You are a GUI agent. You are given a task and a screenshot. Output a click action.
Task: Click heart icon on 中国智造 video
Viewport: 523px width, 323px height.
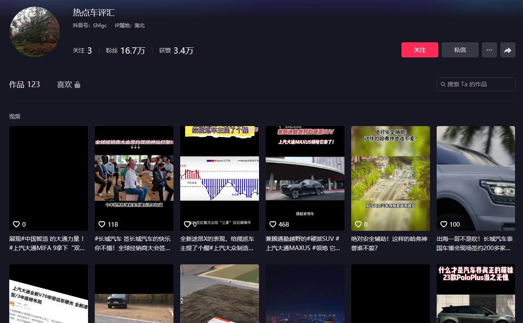pos(16,224)
